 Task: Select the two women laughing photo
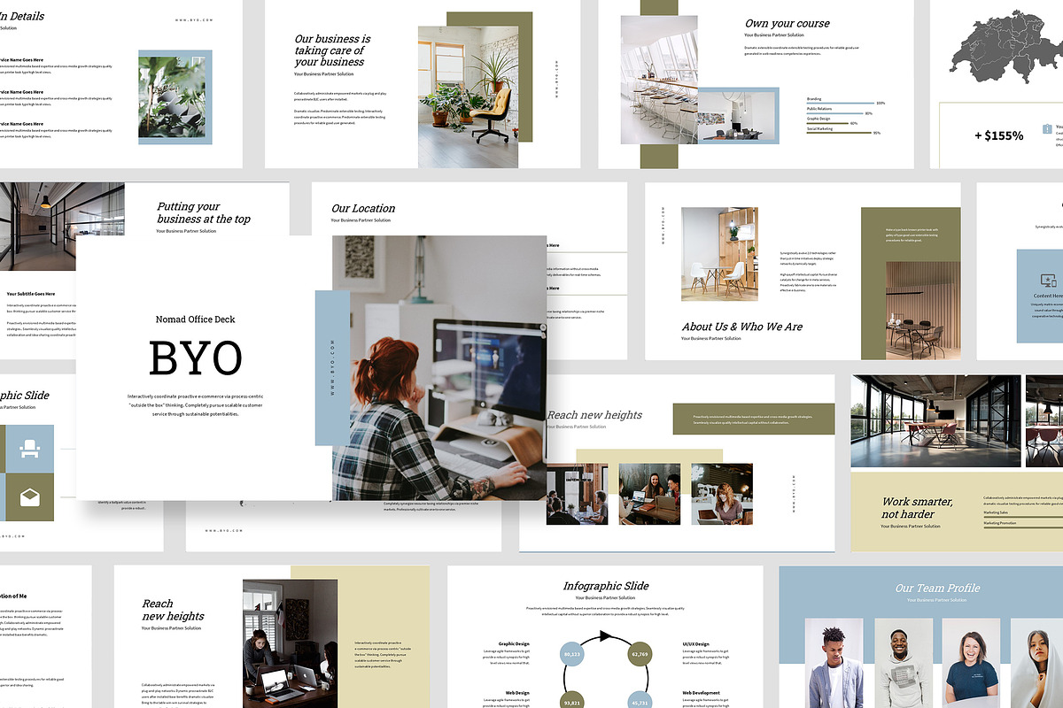point(649,494)
